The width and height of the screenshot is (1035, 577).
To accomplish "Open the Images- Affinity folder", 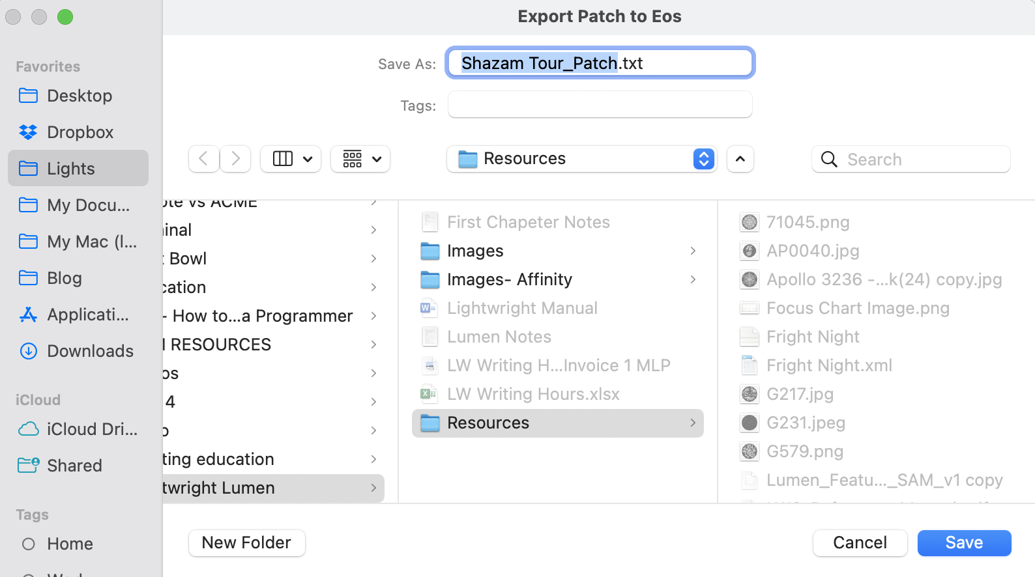I will pos(509,279).
